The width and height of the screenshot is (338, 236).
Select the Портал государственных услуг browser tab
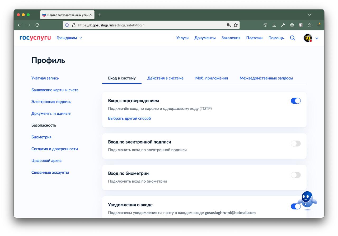(67, 15)
